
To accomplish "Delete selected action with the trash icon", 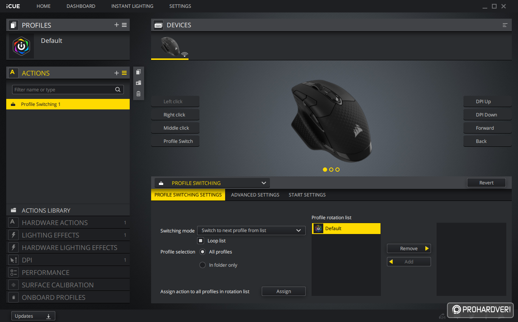I will tap(138, 94).
